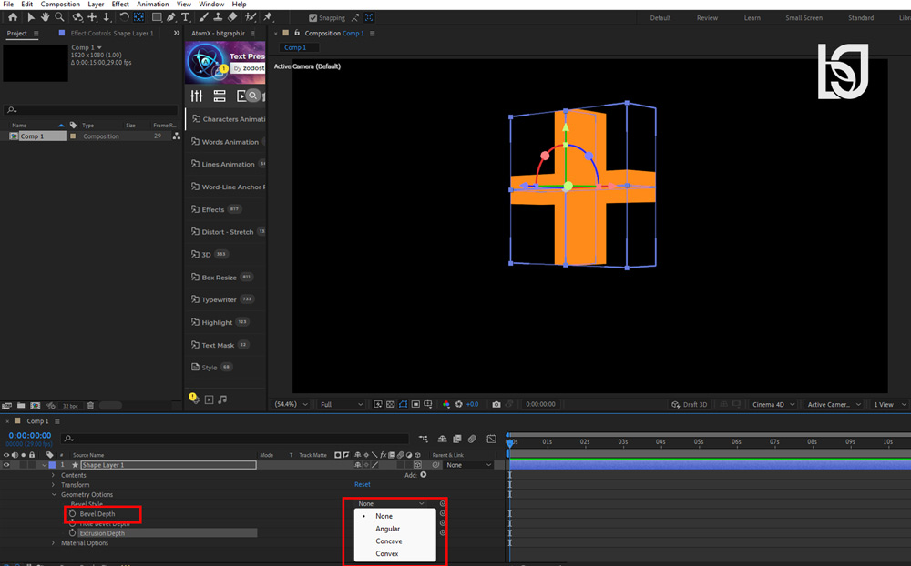This screenshot has height=566, width=911.
Task: Toggle the Snapping checkbox
Action: (x=313, y=18)
